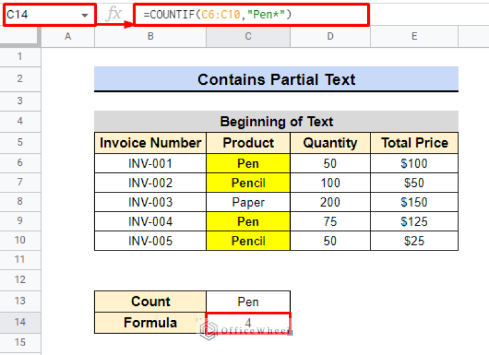This screenshot has width=489, height=355.
Task: Click quantity 50 in INV-001 row
Action: pos(330,163)
